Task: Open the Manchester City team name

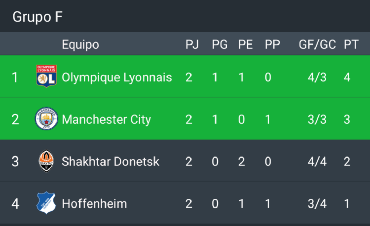Action: [x=106, y=120]
